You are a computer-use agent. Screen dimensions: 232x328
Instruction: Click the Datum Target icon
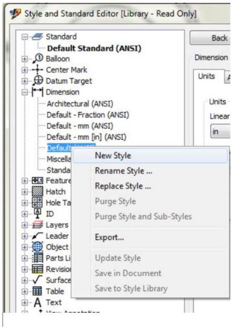point(38,81)
